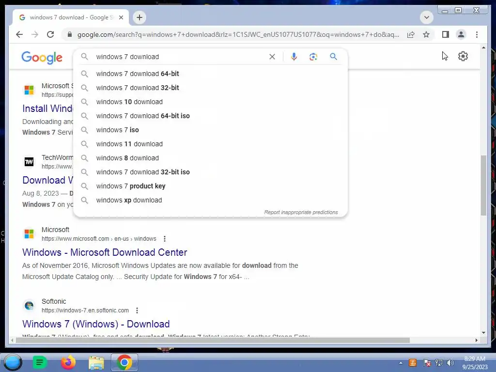Open more options for microsoft.com result
The height and width of the screenshot is (372, 496).
pyautogui.click(x=165, y=239)
